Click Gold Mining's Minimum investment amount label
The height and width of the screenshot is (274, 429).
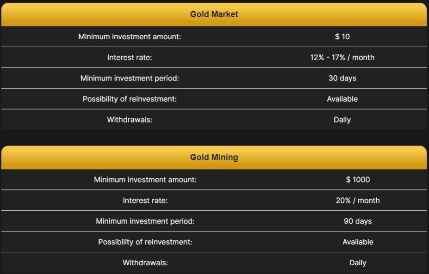145,179
